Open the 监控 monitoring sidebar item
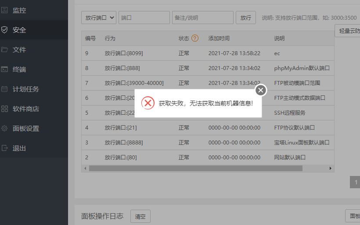360x225 pixels. coord(34,10)
